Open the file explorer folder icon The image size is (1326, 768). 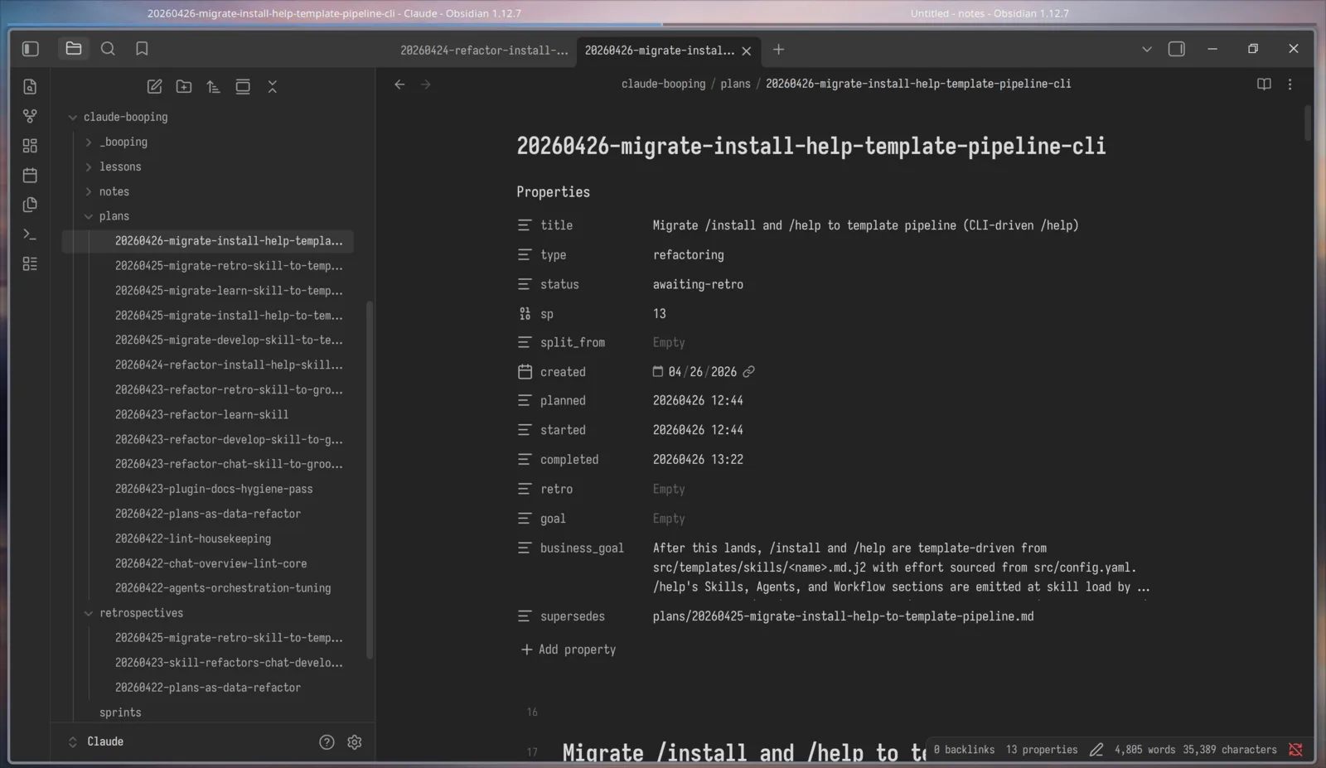pyautogui.click(x=74, y=49)
